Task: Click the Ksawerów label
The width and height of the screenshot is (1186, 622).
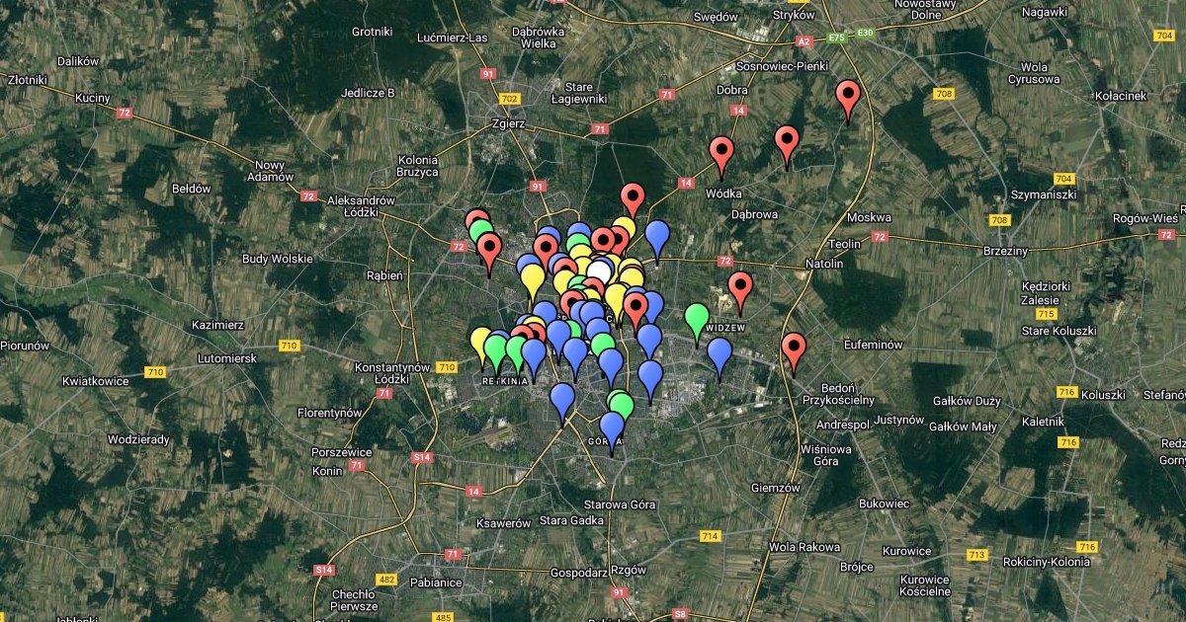Action: [503, 523]
